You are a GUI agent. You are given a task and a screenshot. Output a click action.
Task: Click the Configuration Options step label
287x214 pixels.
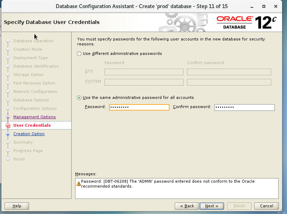[35, 108]
